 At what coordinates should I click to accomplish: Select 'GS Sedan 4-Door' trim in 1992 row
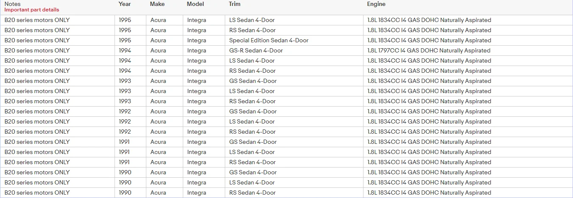(x=253, y=111)
